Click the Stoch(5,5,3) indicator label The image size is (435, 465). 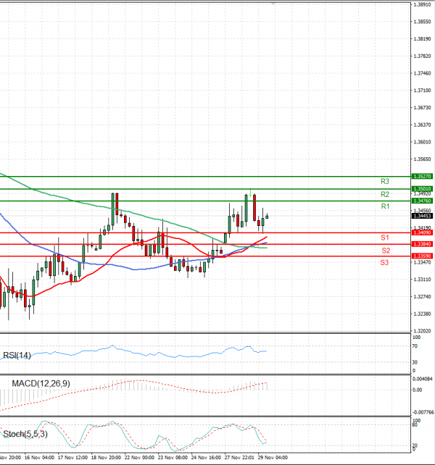[x=25, y=434]
